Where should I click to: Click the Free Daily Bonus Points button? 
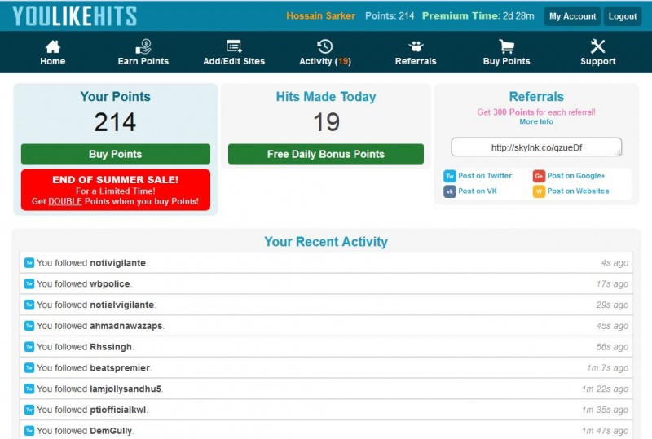point(326,154)
